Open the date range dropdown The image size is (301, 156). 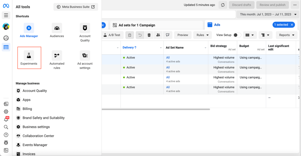coord(268,14)
